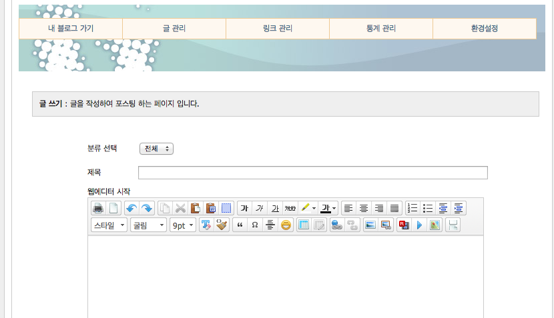Insert a table into the post
554x318 pixels.
304,225
